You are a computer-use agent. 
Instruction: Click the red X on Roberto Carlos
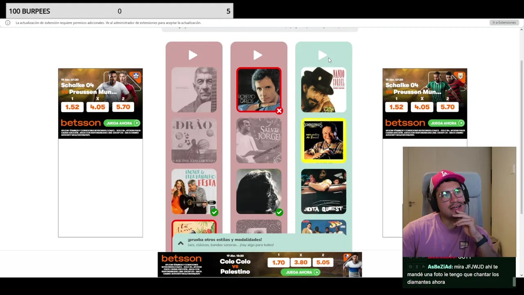(x=279, y=111)
